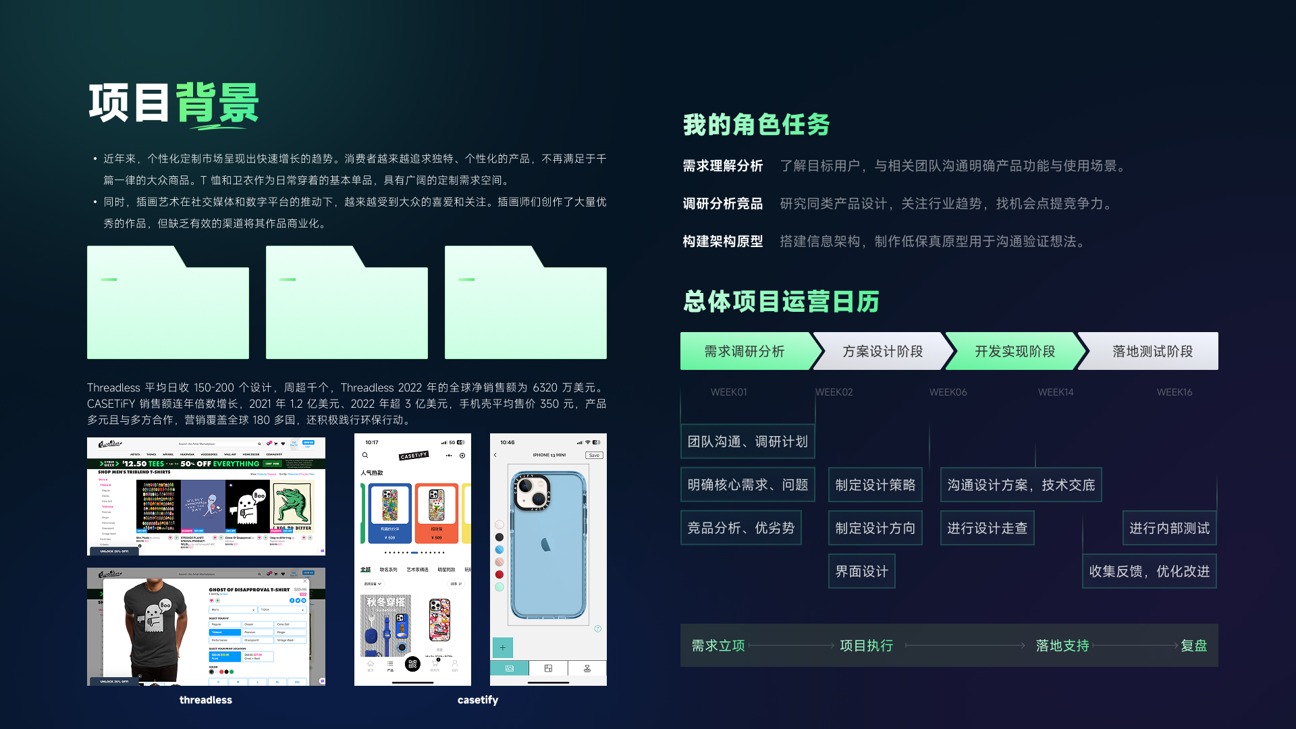The height and width of the screenshot is (729, 1296).
Task: Click JOIN US in Threadless product listing header
Action: click(x=308, y=442)
